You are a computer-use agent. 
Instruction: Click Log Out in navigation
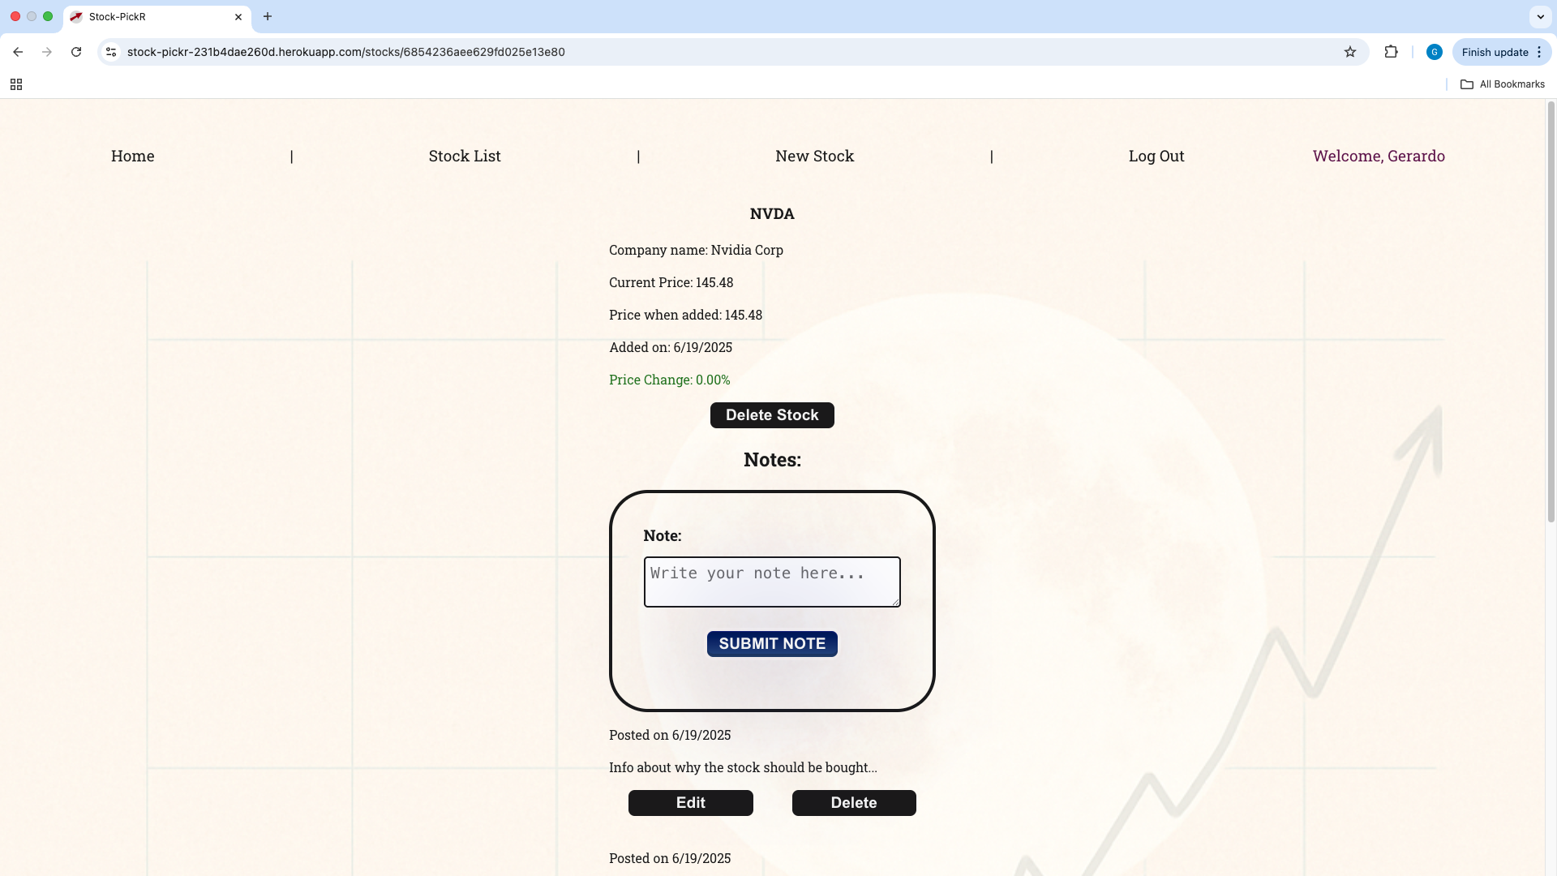(x=1156, y=156)
